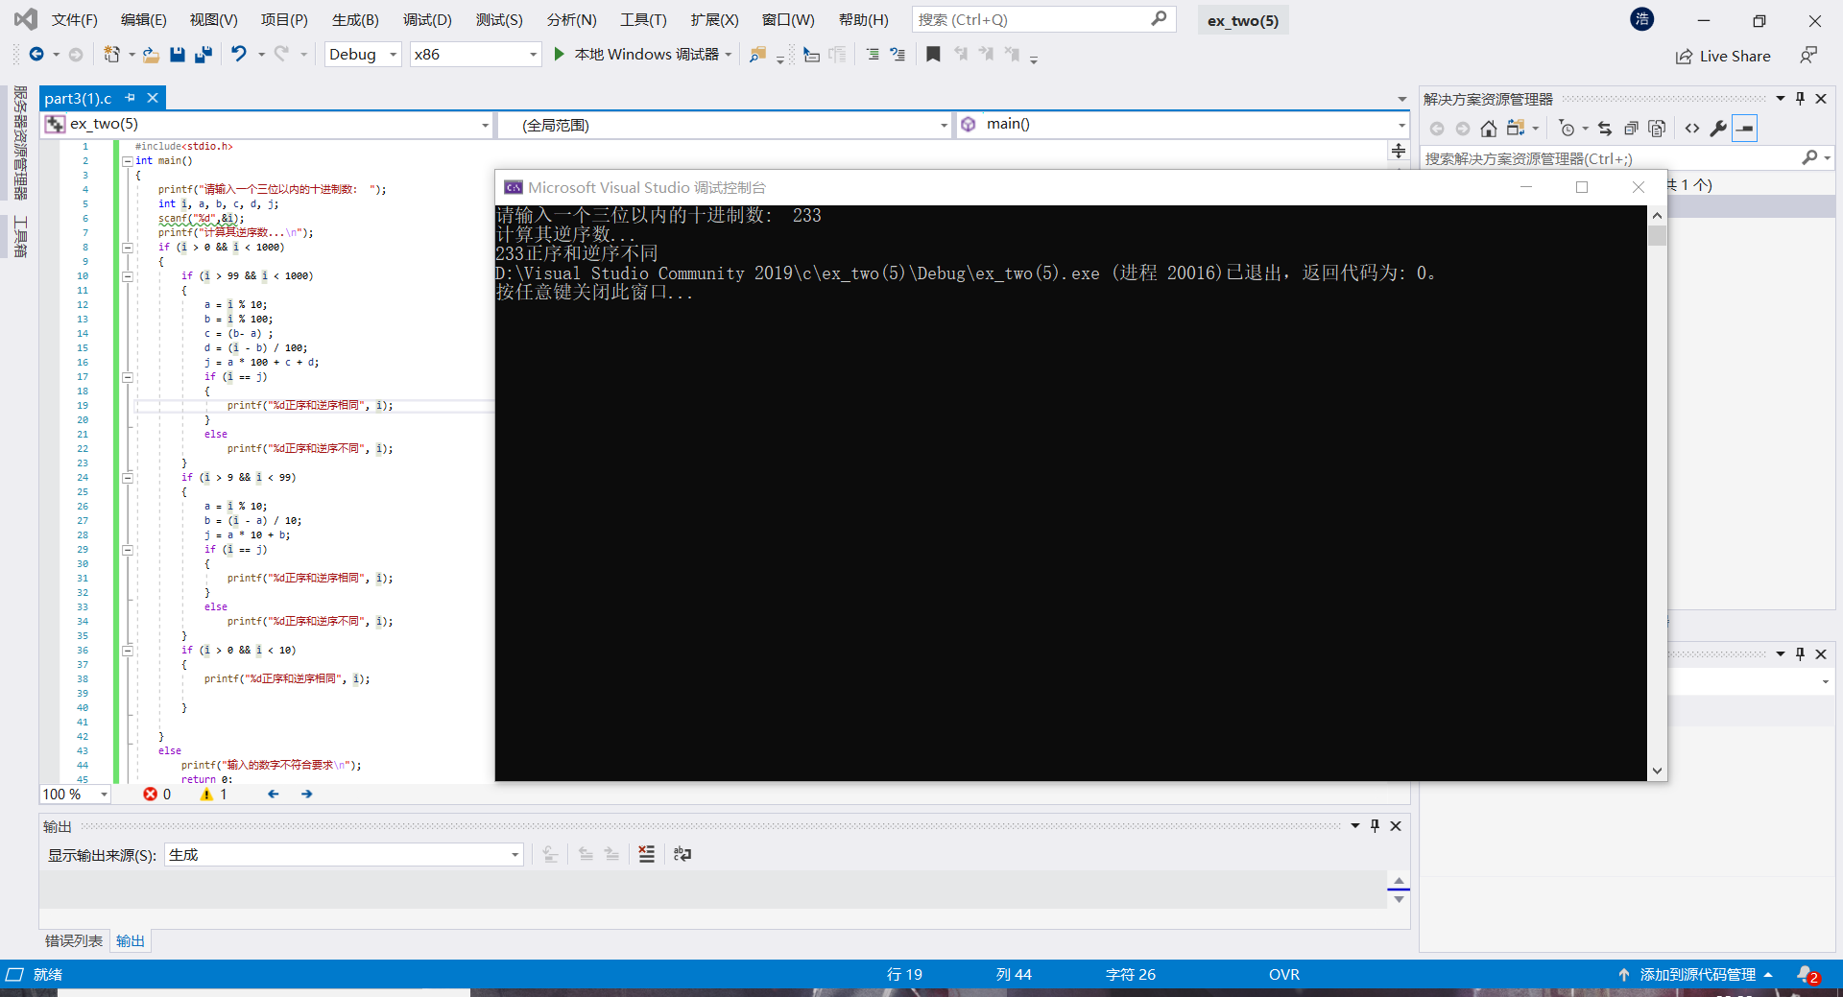The image size is (1843, 997).
Task: Show All Files in Solution Explorer
Action: click(x=1657, y=129)
